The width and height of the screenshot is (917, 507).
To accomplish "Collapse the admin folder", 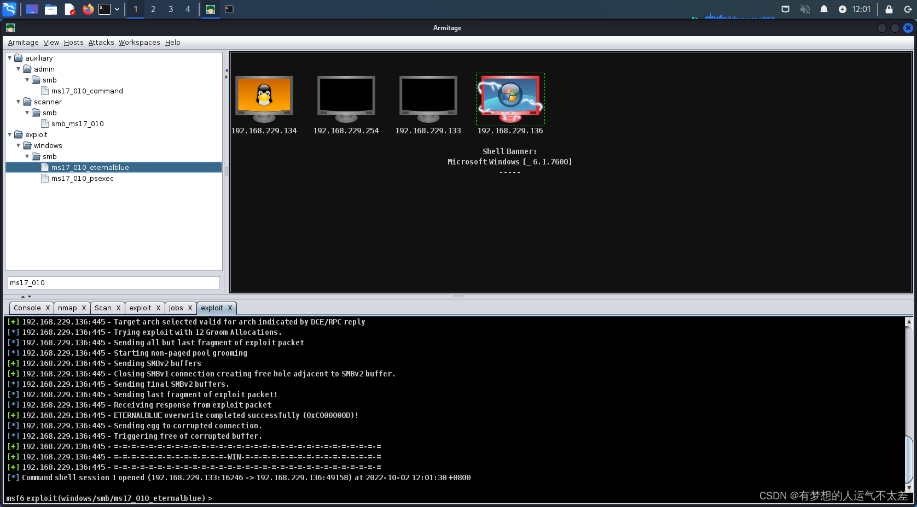I will 18,69.
